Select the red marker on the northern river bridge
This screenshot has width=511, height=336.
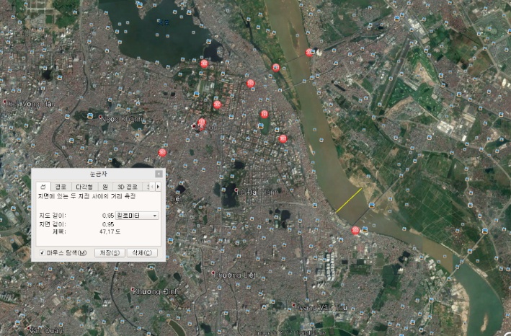[309, 52]
